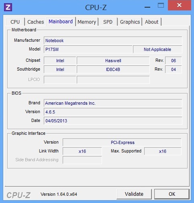Open the SPD tab

[108, 22]
